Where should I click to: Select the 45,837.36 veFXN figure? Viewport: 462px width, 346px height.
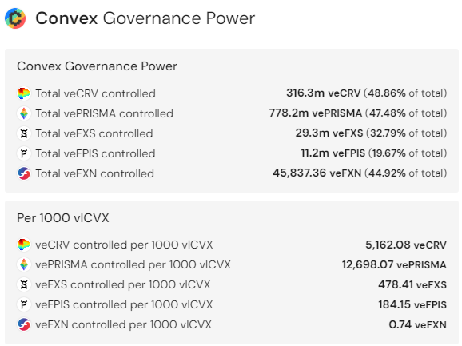tap(317, 173)
